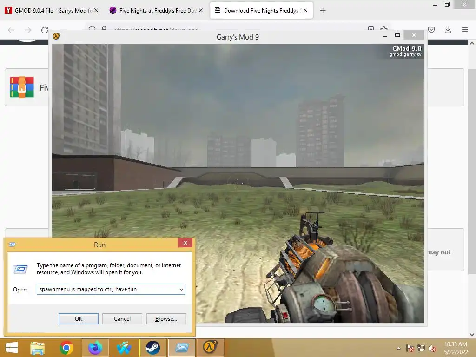
Task: Open the Windows Start button
Action: pos(11,348)
